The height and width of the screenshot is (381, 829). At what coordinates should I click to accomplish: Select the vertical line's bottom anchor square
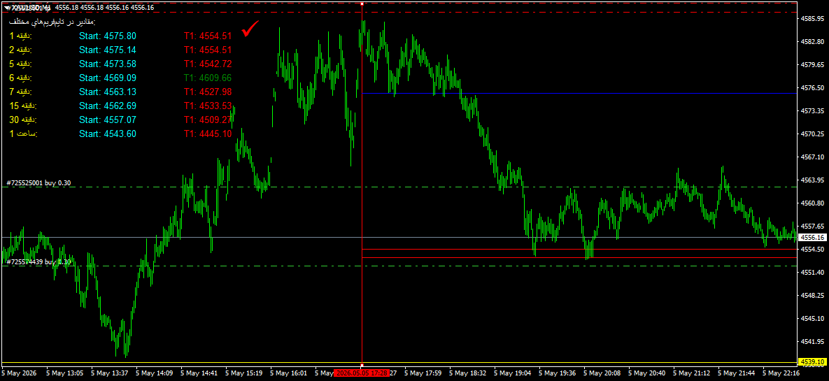tap(362, 365)
